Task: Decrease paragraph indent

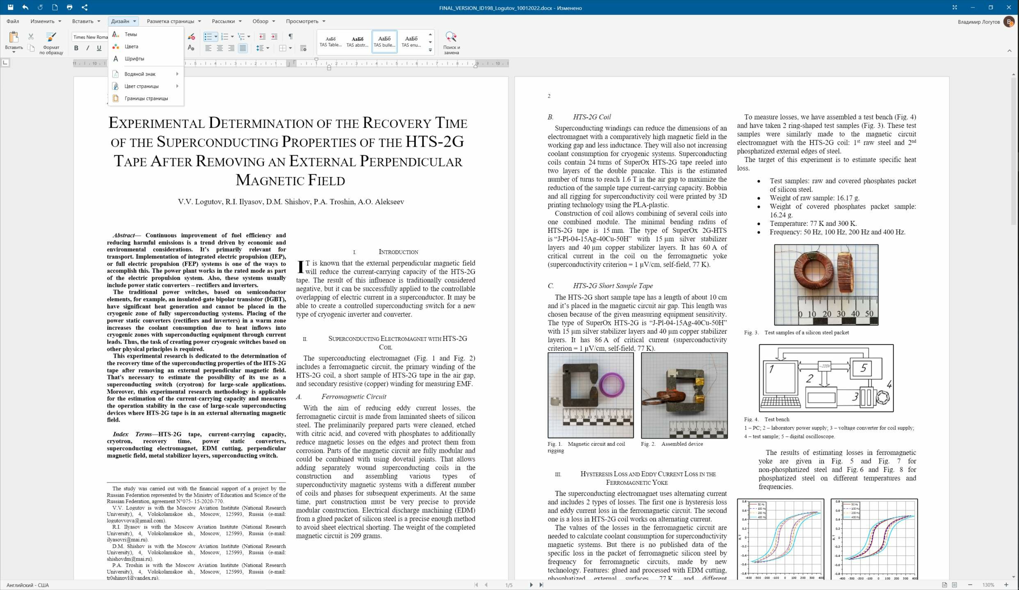Action: click(262, 36)
